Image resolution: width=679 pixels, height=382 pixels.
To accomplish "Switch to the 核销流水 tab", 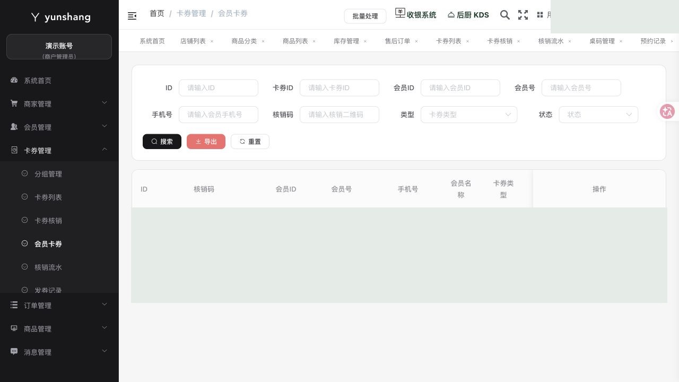I will coord(551,41).
